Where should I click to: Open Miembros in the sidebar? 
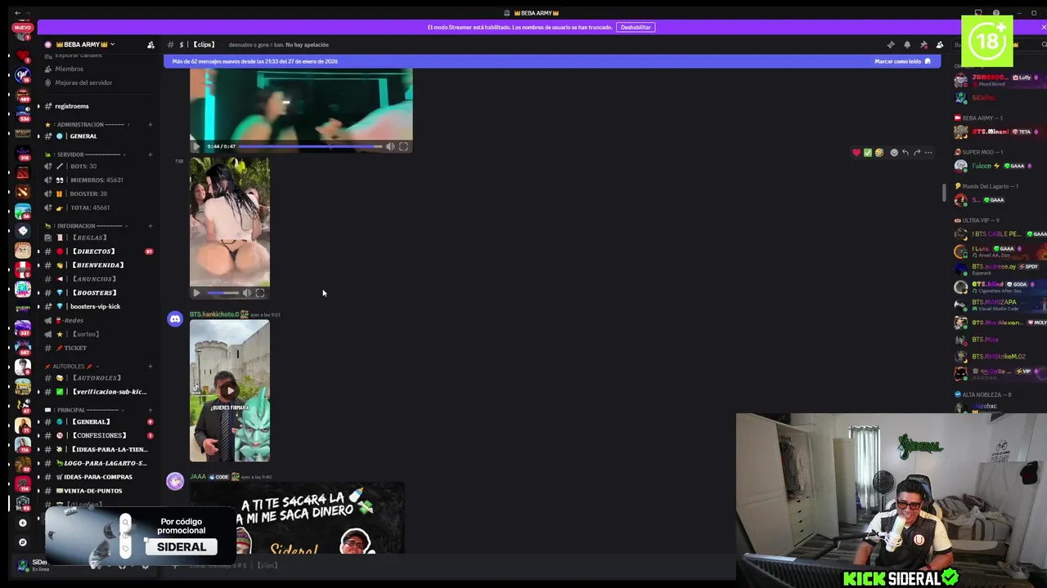tap(69, 69)
